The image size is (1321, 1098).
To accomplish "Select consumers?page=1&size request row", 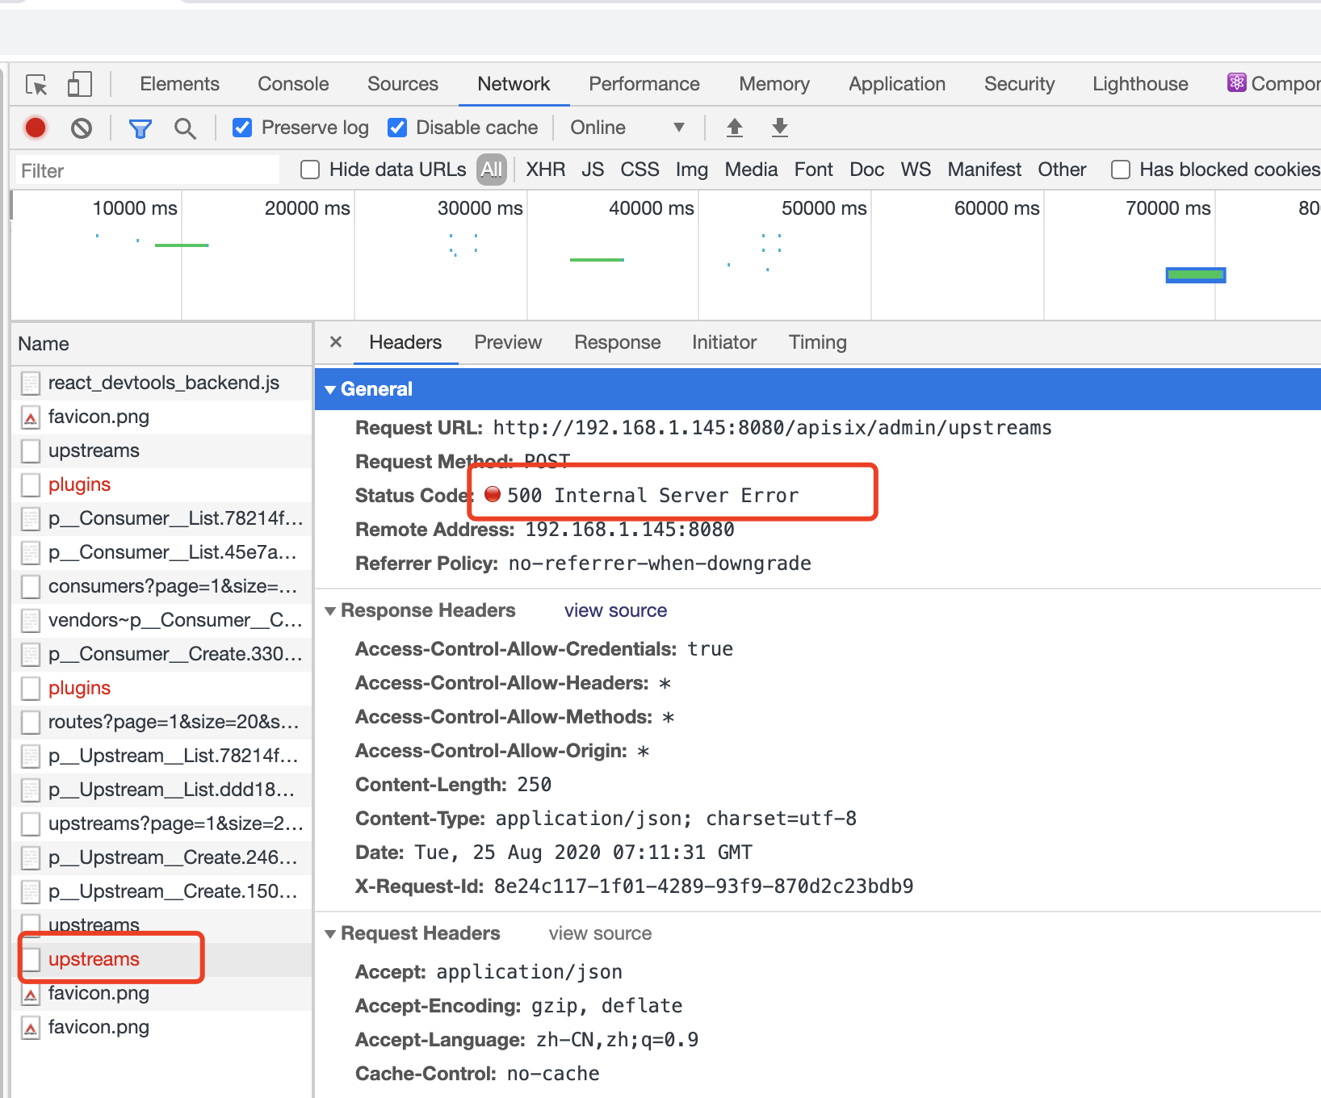I will click(161, 586).
